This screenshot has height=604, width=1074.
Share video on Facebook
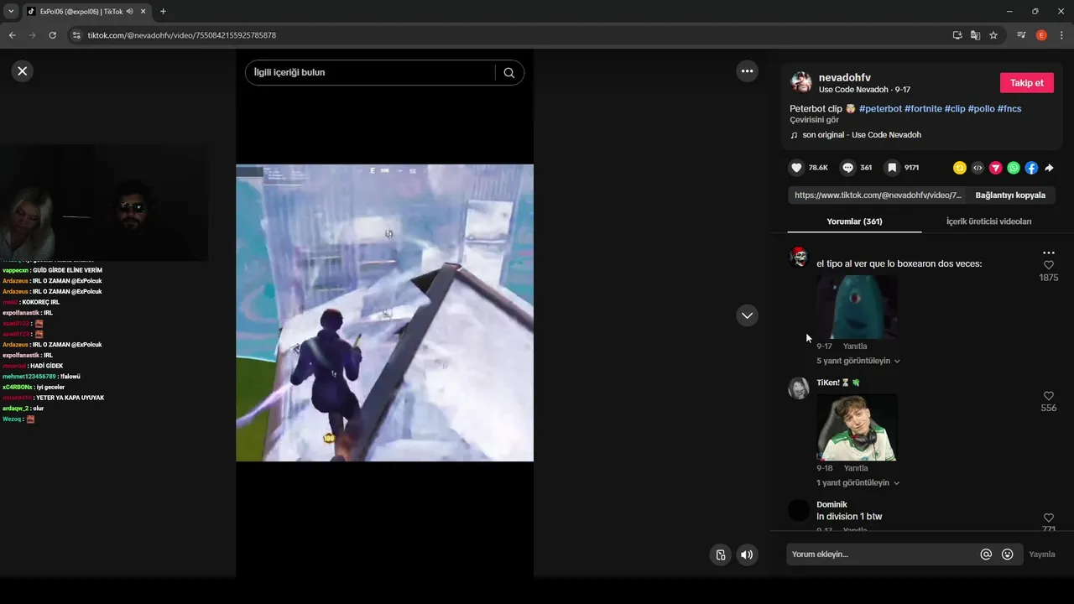1031,168
